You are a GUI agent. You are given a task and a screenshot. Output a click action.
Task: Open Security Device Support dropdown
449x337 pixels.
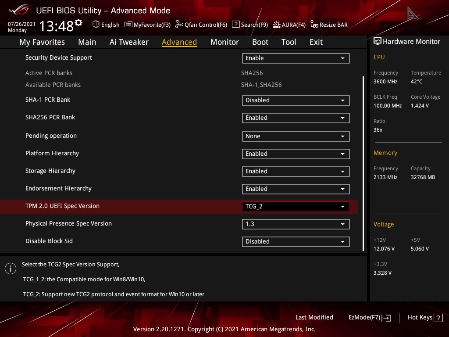(296, 58)
